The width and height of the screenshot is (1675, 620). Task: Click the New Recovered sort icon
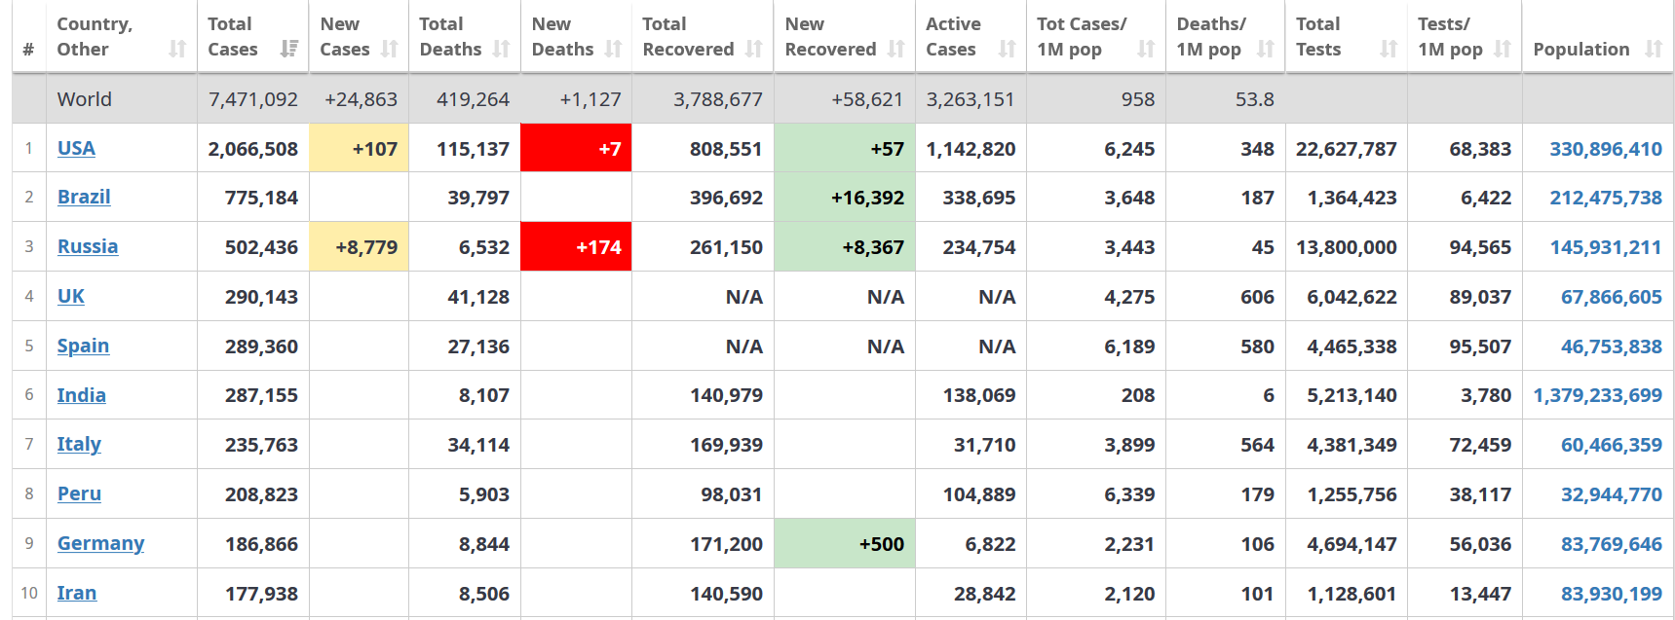click(x=896, y=49)
